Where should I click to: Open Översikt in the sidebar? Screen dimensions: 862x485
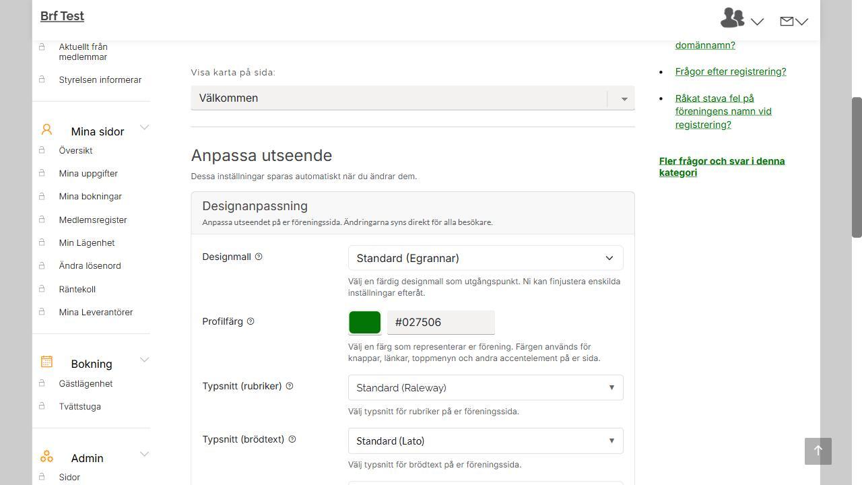tap(75, 150)
